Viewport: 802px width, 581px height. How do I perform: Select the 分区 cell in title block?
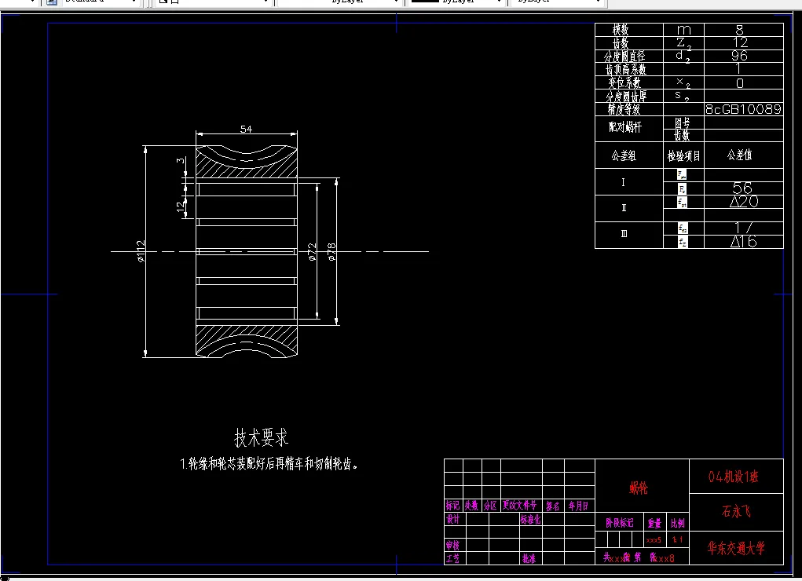pos(490,506)
